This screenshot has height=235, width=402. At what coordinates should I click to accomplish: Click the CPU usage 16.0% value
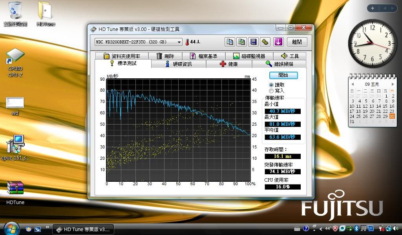pos(283,187)
